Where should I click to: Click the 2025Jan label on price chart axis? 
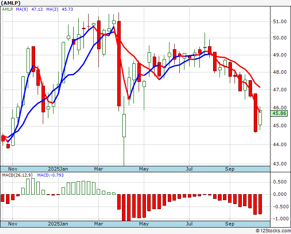click(x=58, y=169)
